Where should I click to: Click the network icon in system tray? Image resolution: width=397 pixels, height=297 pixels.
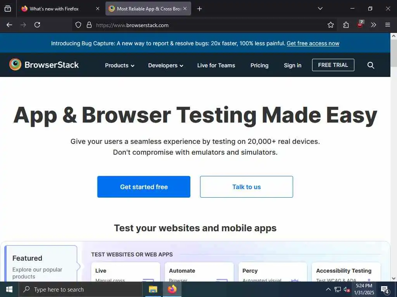point(338,289)
